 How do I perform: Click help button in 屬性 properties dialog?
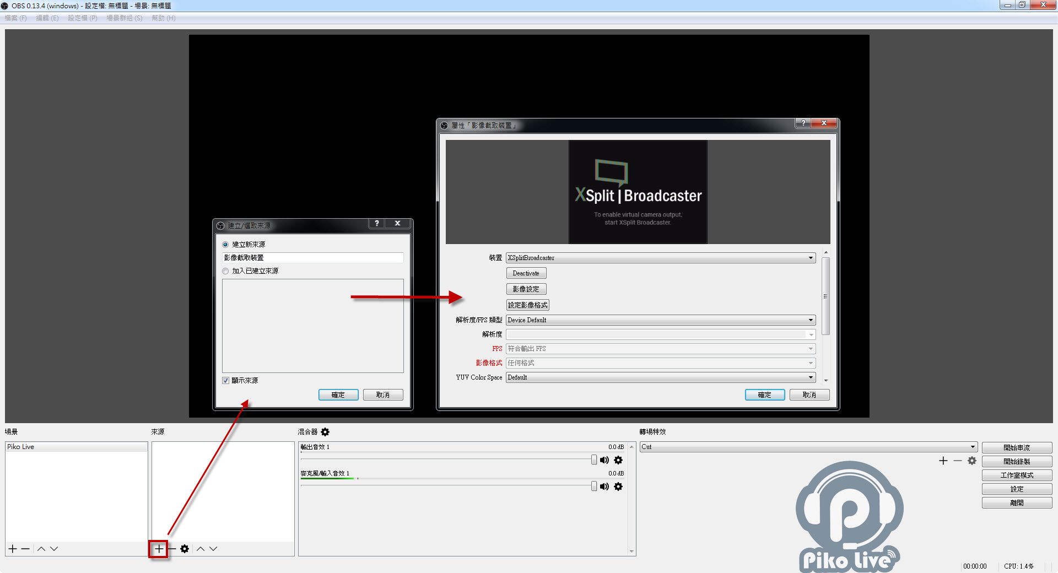pos(803,123)
